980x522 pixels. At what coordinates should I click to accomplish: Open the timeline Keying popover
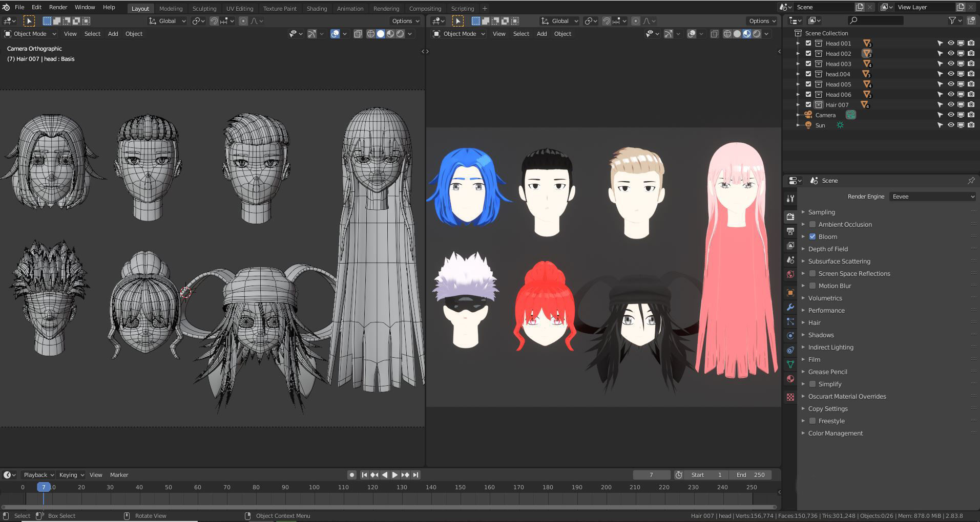click(x=71, y=475)
